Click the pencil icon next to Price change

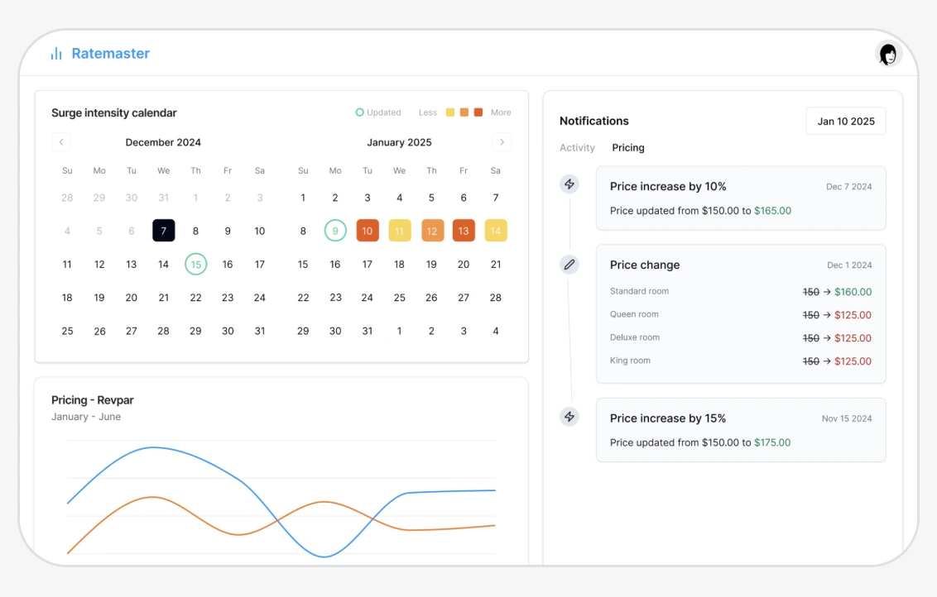(569, 264)
